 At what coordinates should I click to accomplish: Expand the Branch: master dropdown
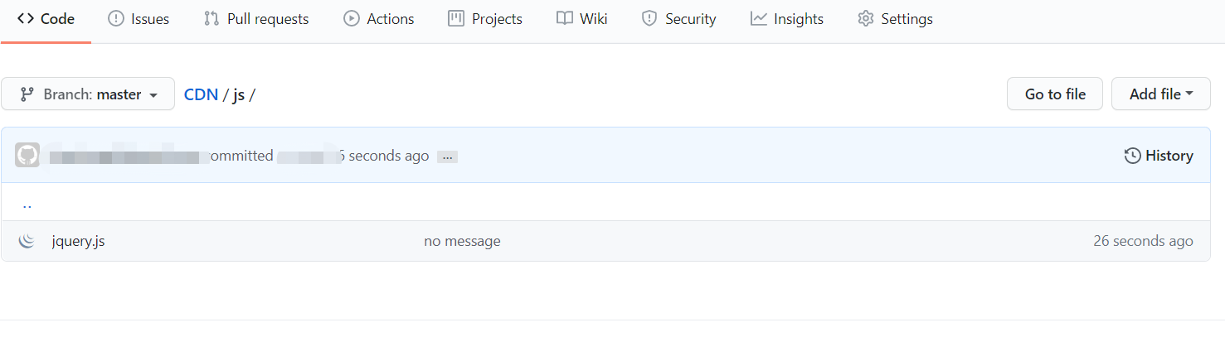pyautogui.click(x=88, y=94)
